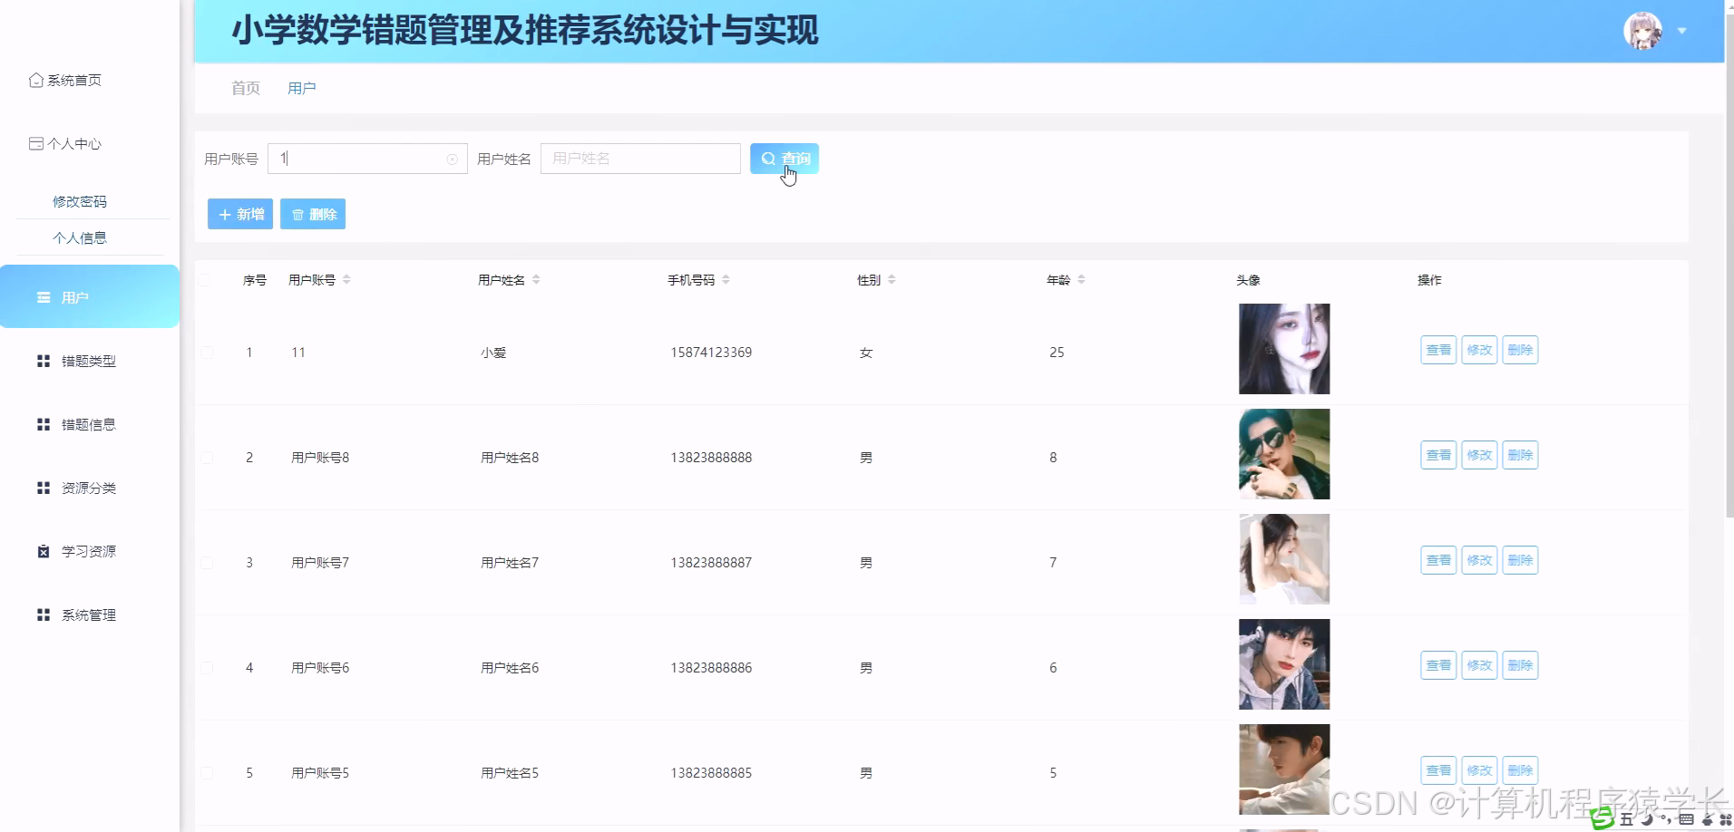The image size is (1734, 832).
Task: Click phone number 13823888888
Action: (711, 458)
